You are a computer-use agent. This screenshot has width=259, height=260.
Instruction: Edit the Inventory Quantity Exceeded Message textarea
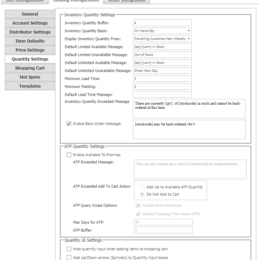tap(189, 109)
